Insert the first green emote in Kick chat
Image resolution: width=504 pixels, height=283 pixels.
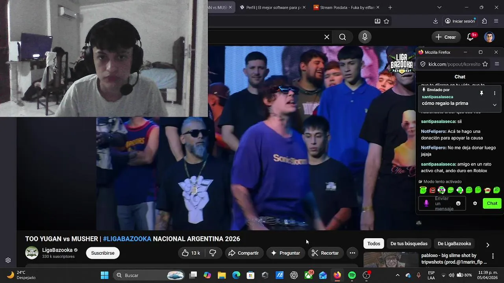click(423, 190)
